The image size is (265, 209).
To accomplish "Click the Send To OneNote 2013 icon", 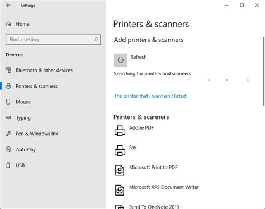I will click(x=120, y=207).
